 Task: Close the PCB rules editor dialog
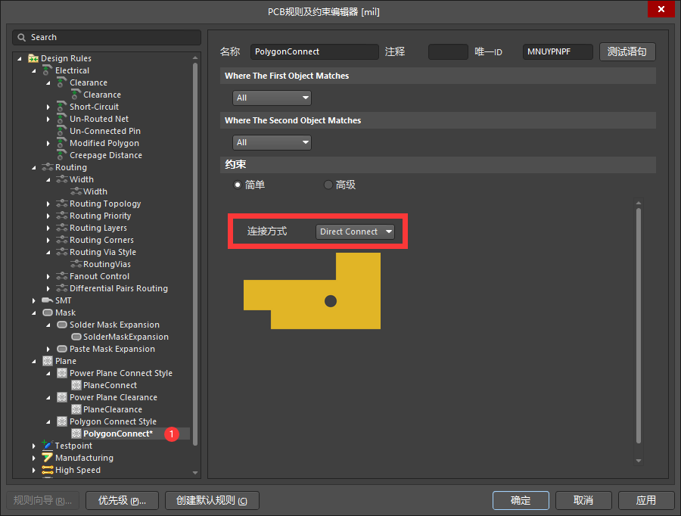click(661, 8)
